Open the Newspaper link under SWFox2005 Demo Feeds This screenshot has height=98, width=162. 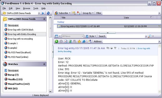(13, 25)
